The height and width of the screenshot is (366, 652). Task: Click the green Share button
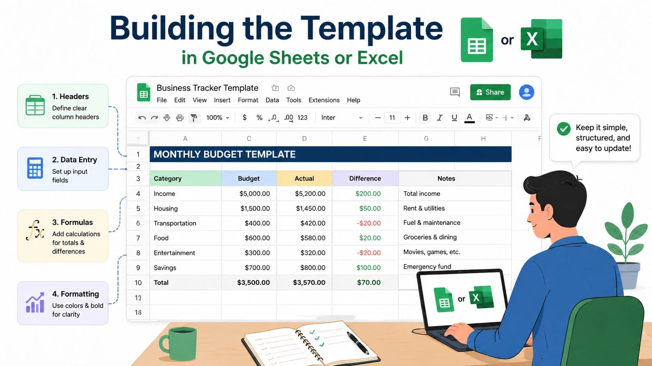click(x=490, y=92)
